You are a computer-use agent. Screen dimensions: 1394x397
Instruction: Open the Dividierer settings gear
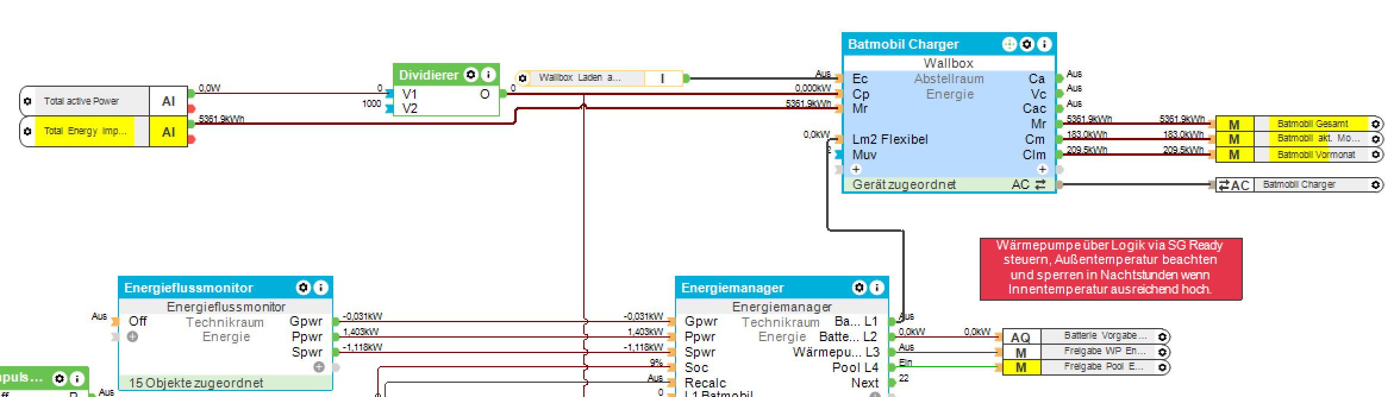coord(471,75)
